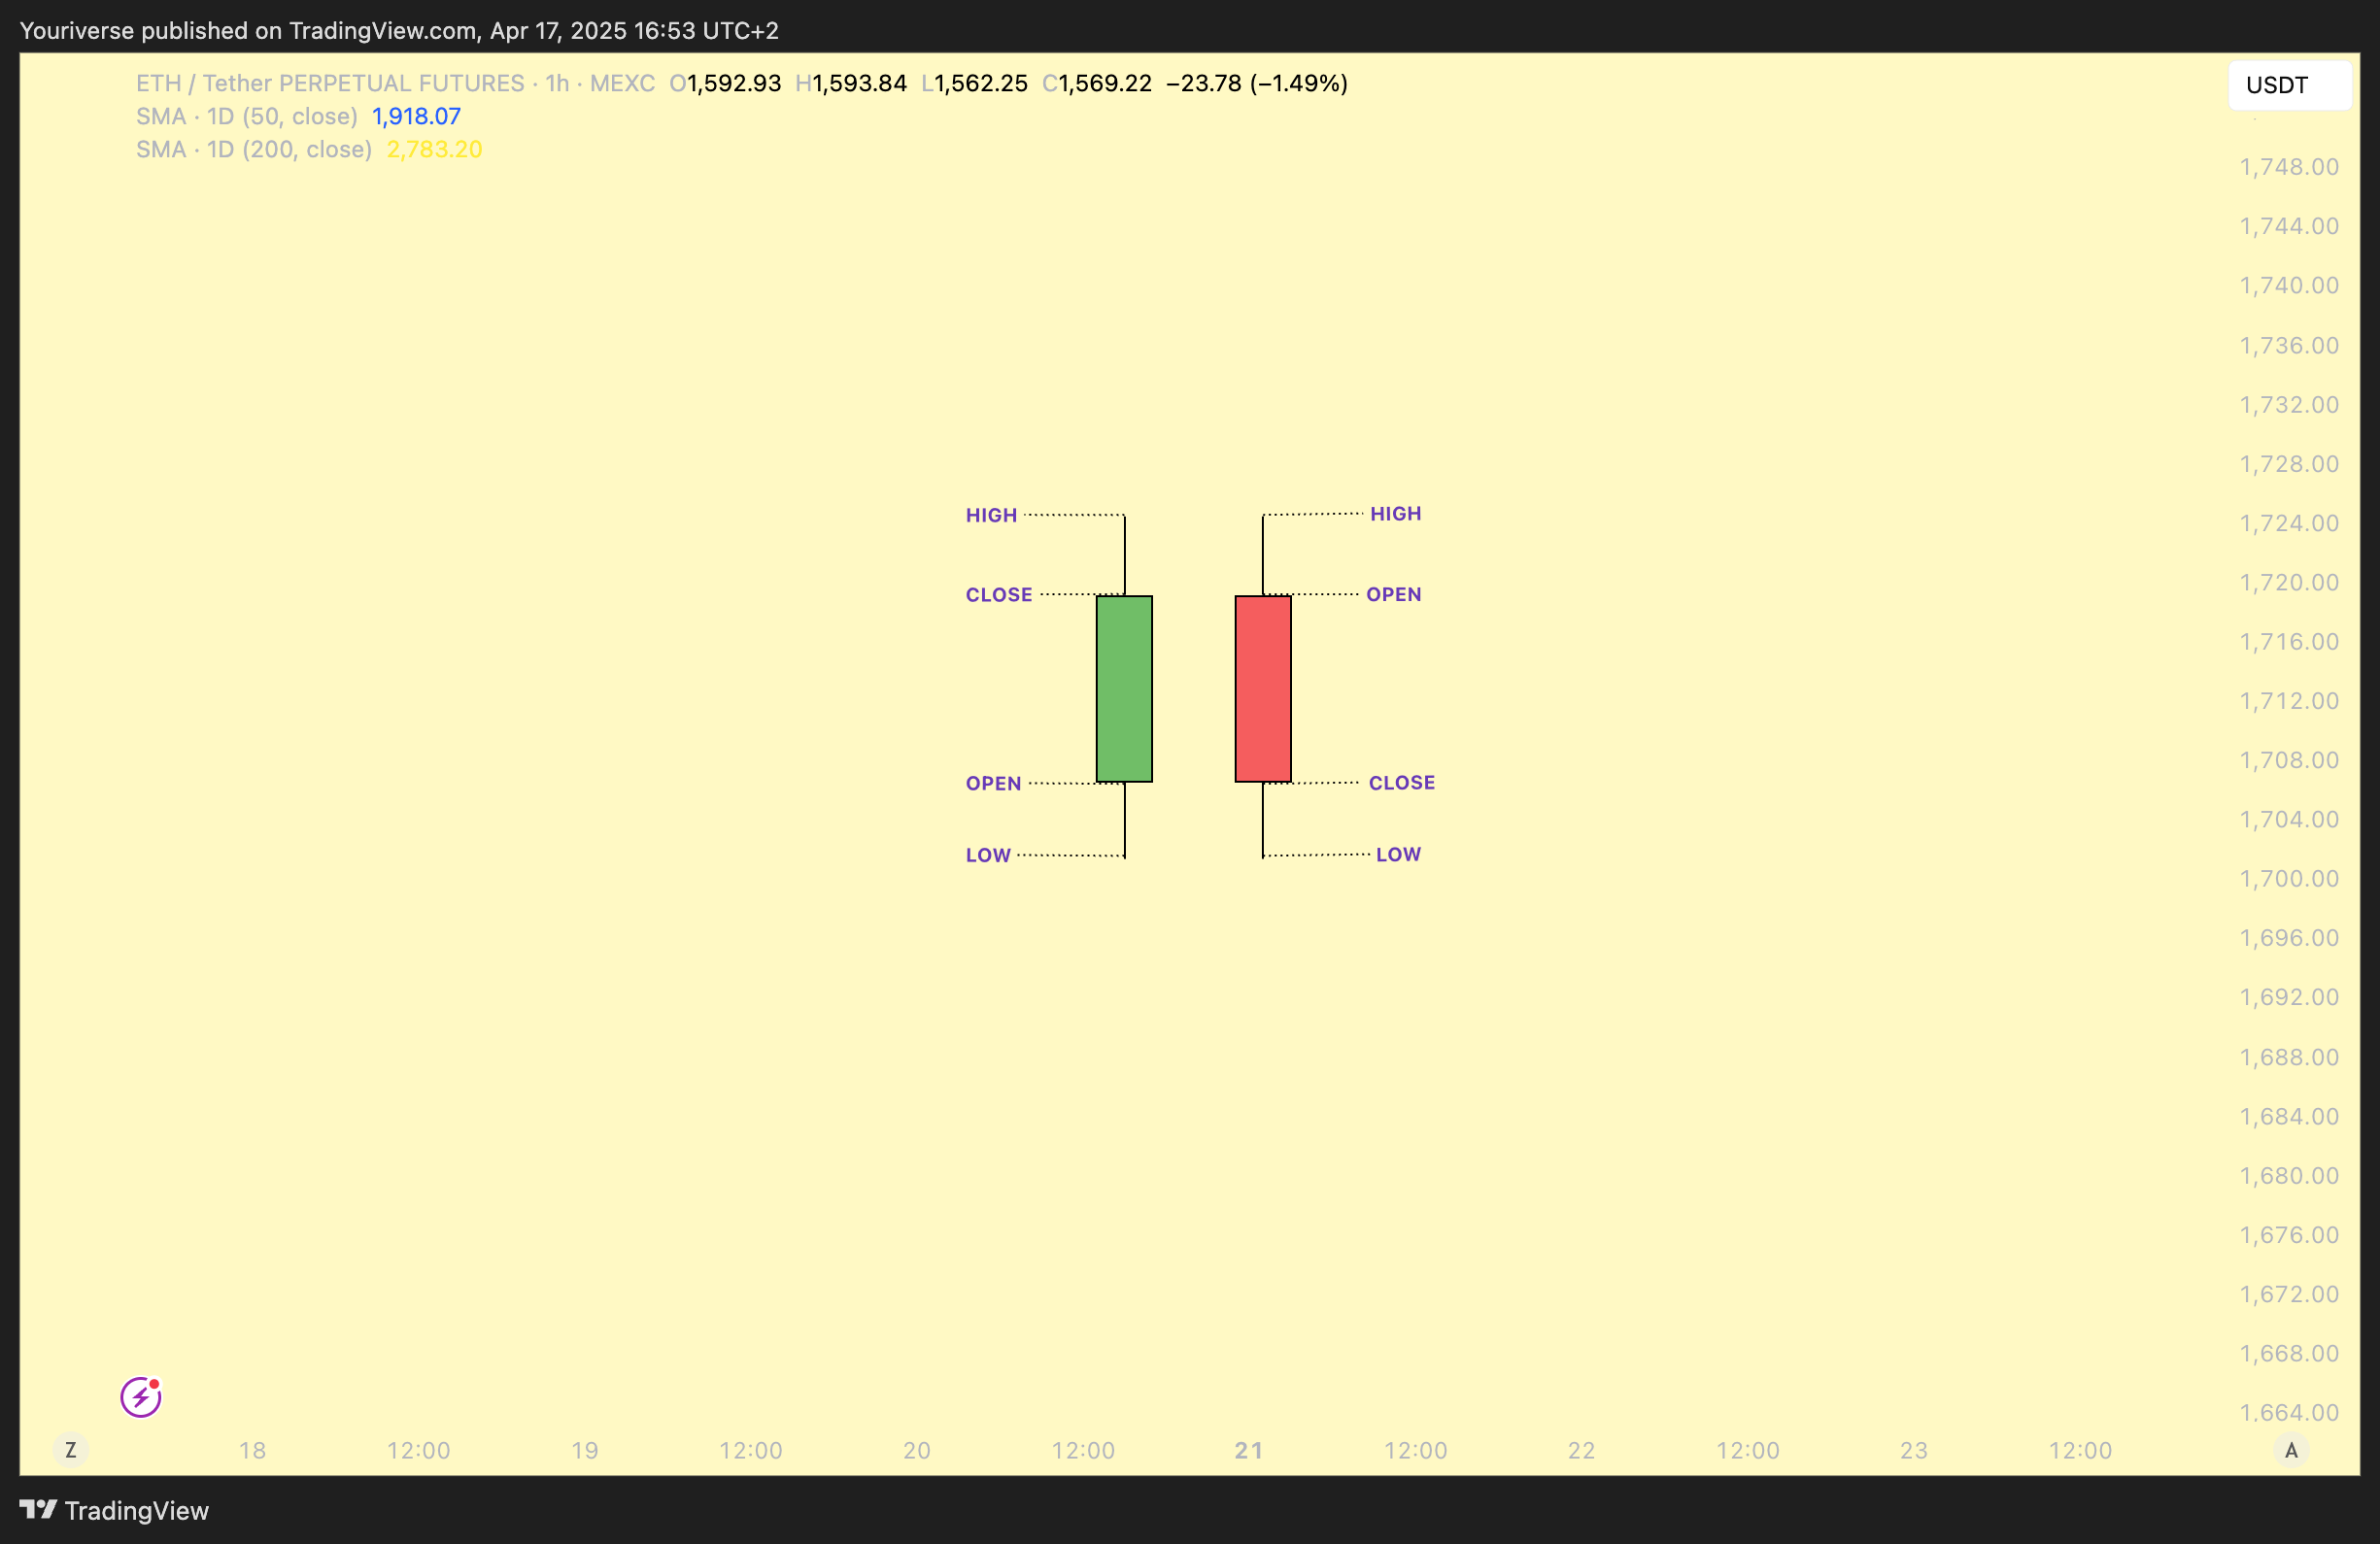Open the USDT currency selector

pyautogui.click(x=2289, y=84)
